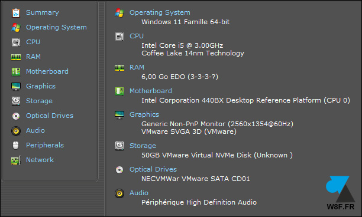Click the Graphics monitor icon in summary pane
The width and height of the screenshot is (362, 217).
pyautogui.click(x=119, y=115)
